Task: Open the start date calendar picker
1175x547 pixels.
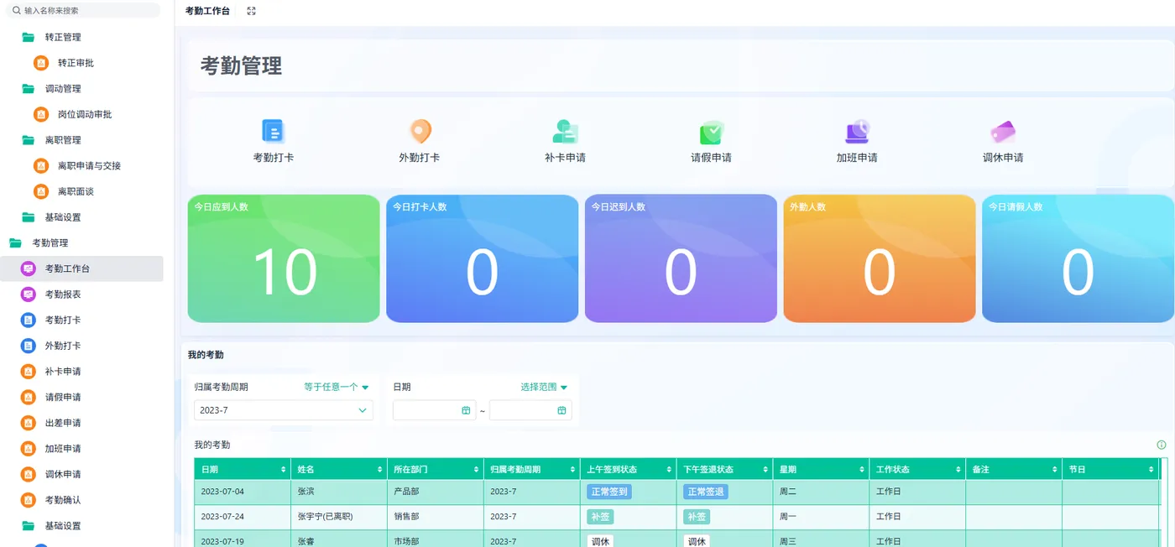Action: coord(466,410)
